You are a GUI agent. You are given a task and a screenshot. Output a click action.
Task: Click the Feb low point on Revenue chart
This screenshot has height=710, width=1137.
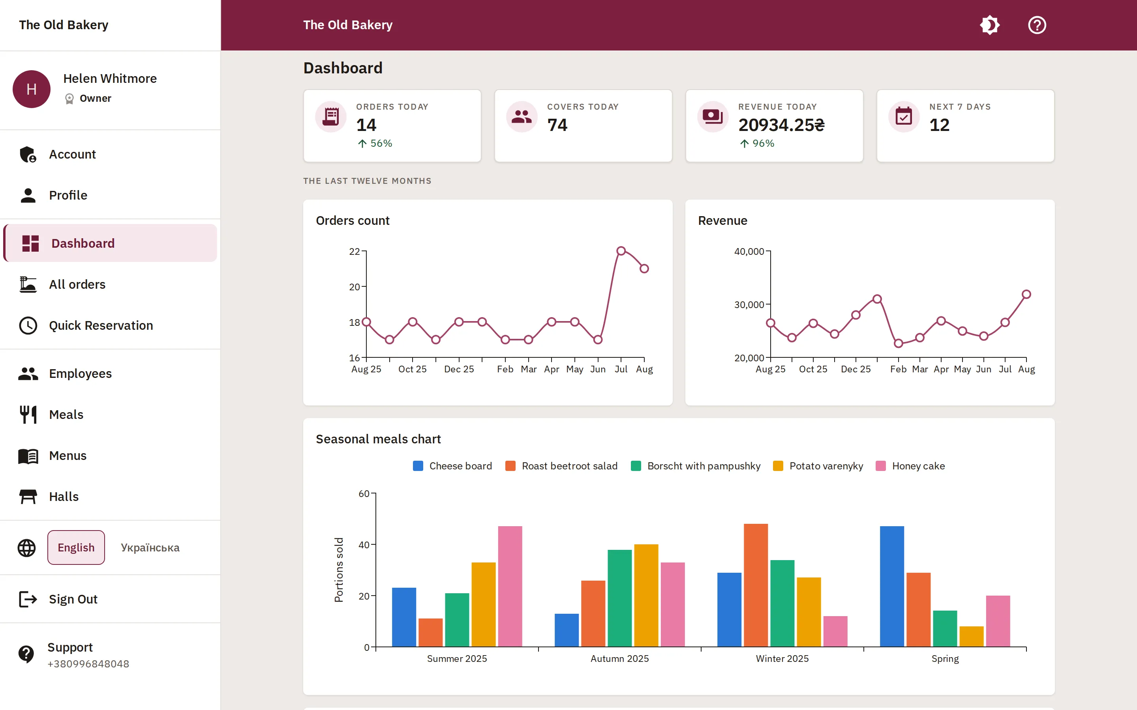898,343
